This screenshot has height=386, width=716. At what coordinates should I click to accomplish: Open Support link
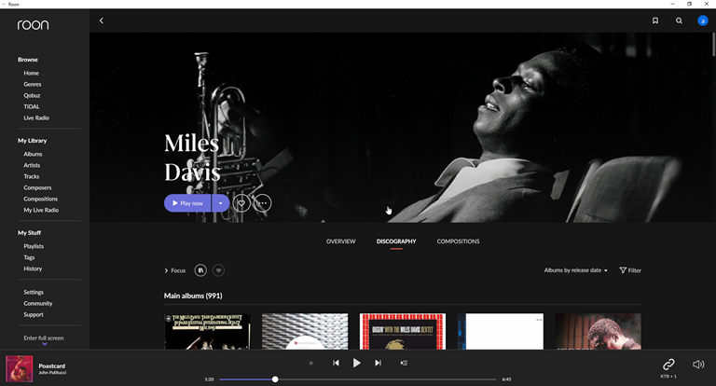pyautogui.click(x=34, y=315)
